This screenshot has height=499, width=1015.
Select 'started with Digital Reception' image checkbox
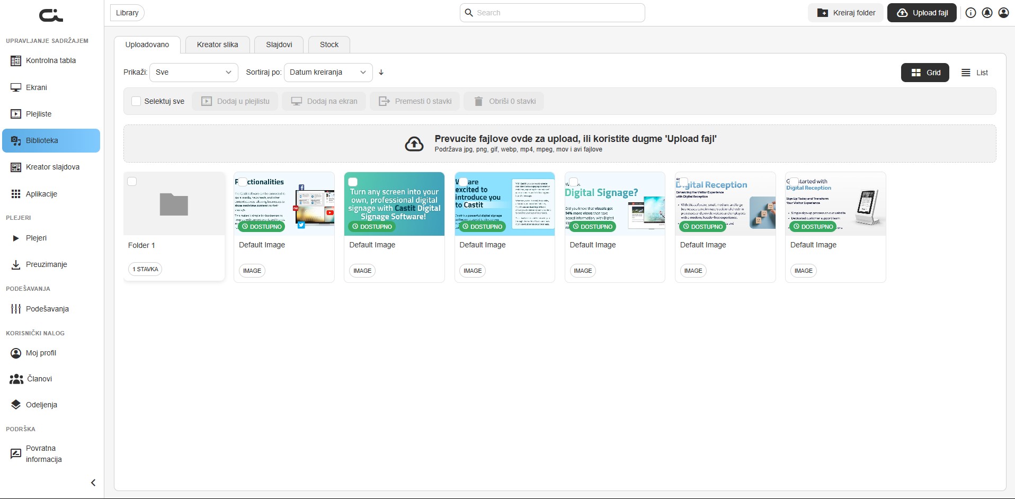click(x=794, y=182)
